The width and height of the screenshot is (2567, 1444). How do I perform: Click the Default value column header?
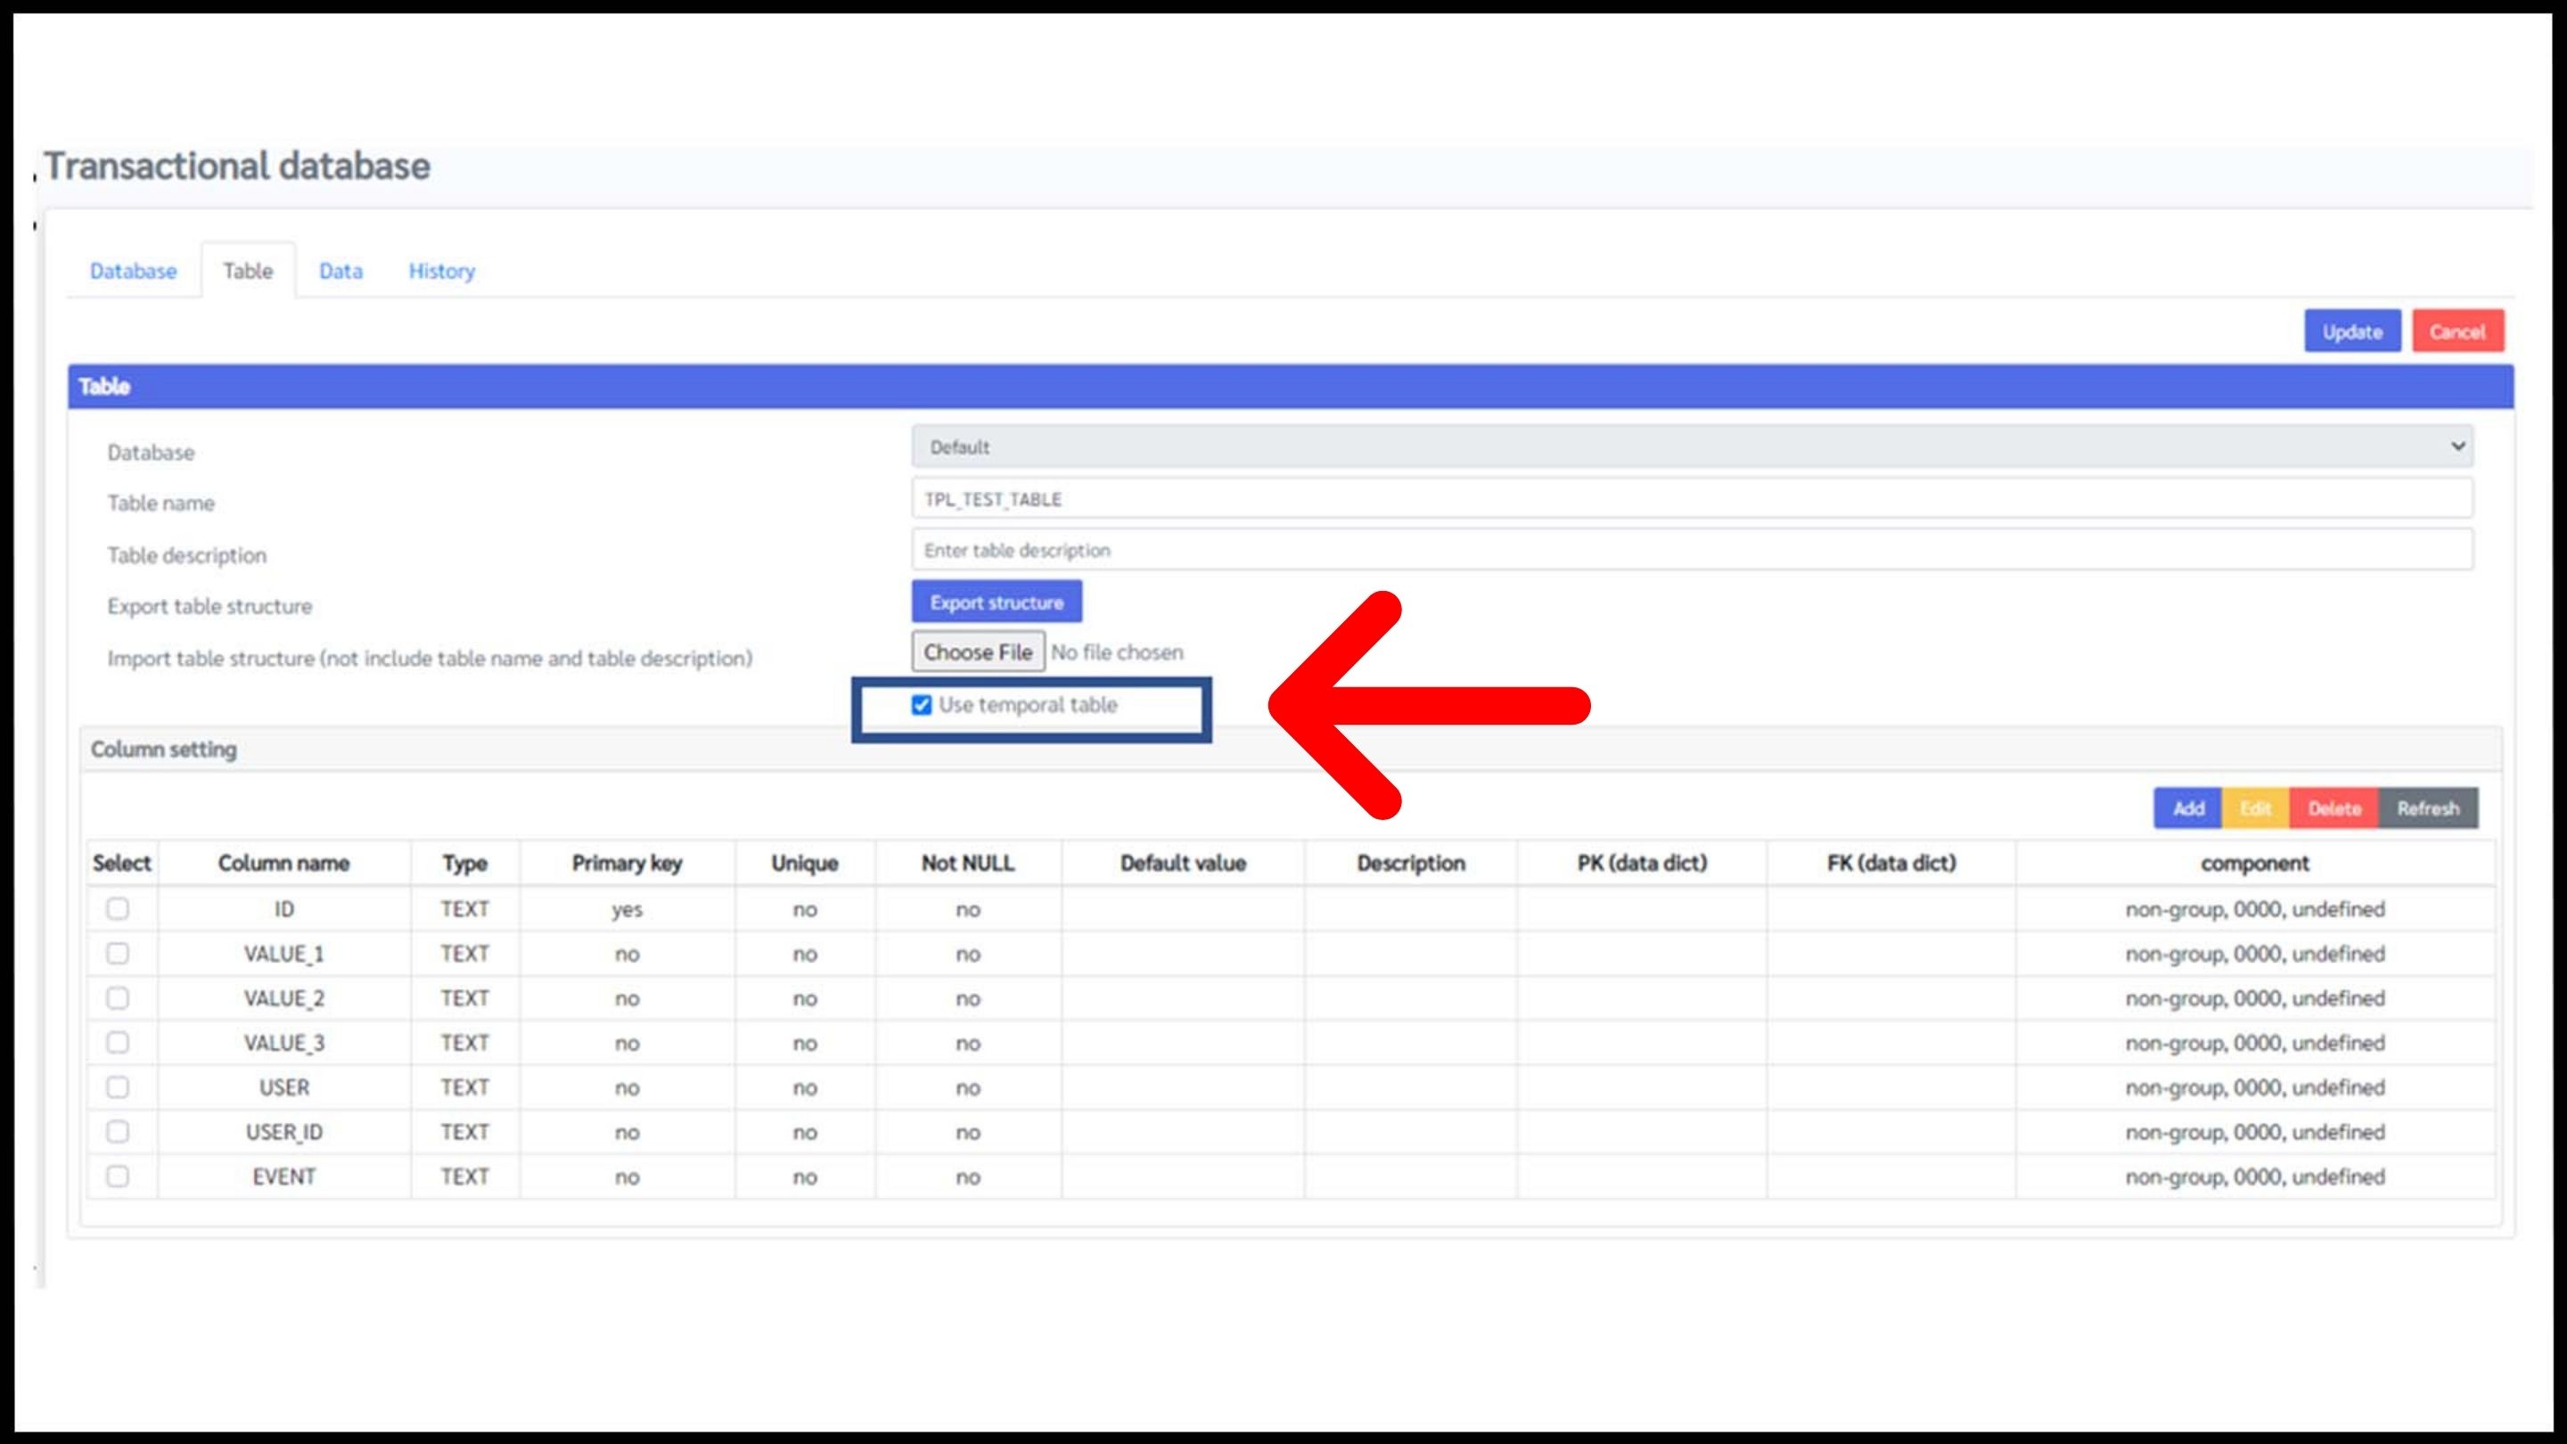[1183, 863]
